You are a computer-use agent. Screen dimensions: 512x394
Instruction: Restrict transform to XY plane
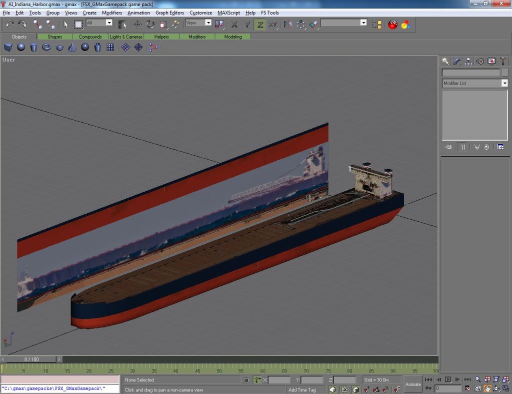[272, 24]
